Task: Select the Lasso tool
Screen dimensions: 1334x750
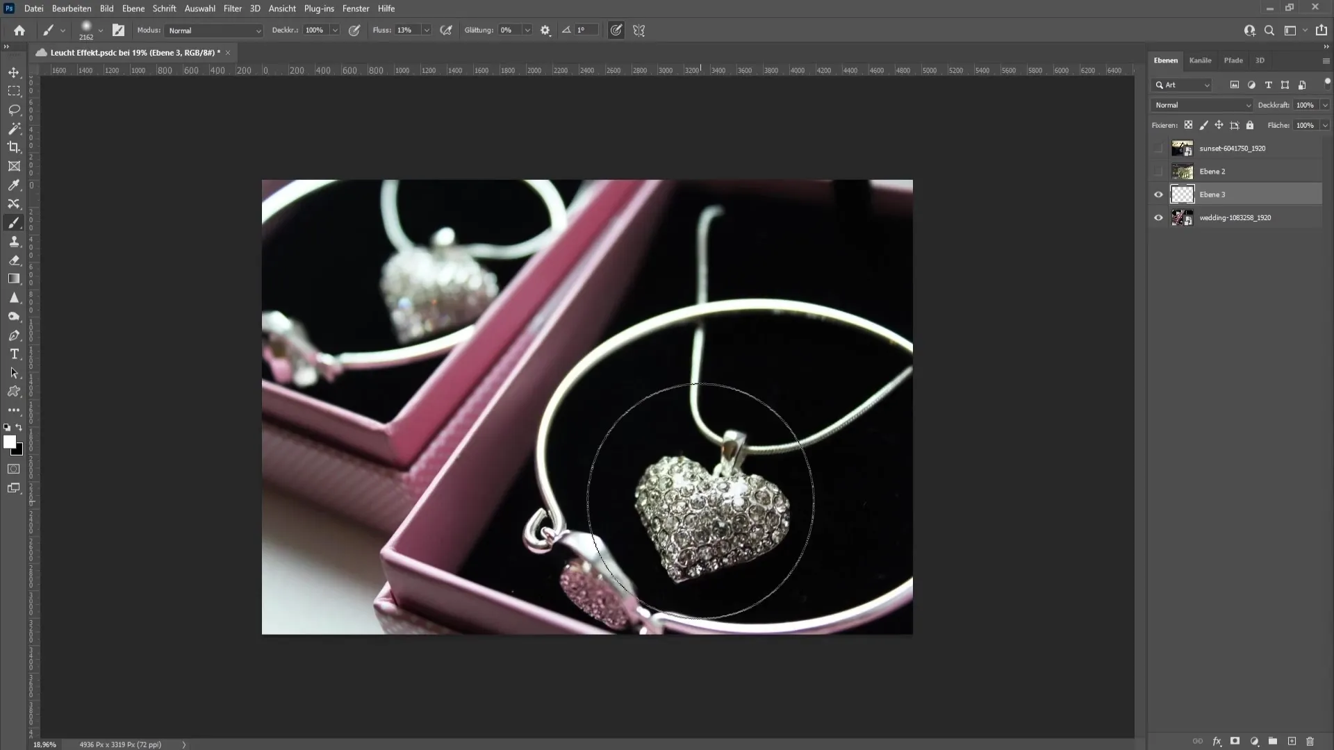Action: click(14, 109)
